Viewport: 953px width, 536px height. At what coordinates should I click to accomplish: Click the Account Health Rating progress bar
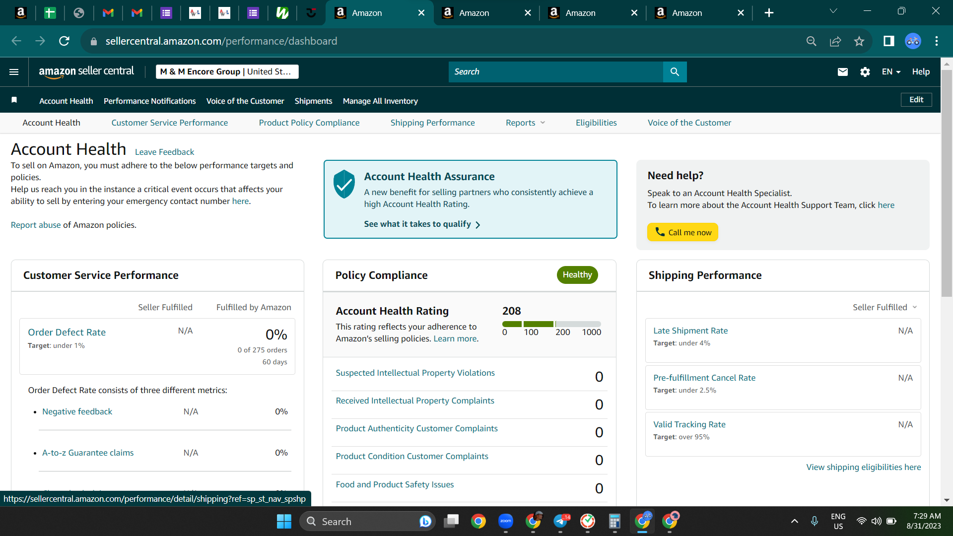pos(551,324)
